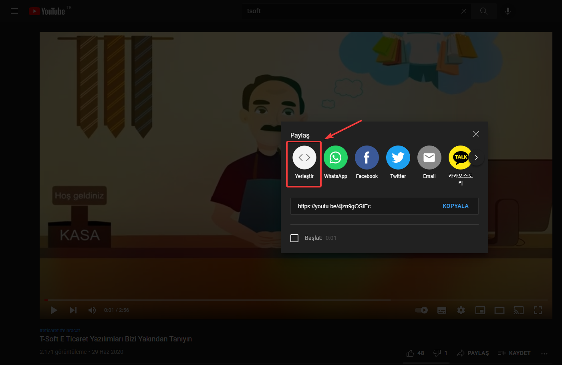The height and width of the screenshot is (365, 562).
Task: Mute the video volume
Action: tap(92, 310)
